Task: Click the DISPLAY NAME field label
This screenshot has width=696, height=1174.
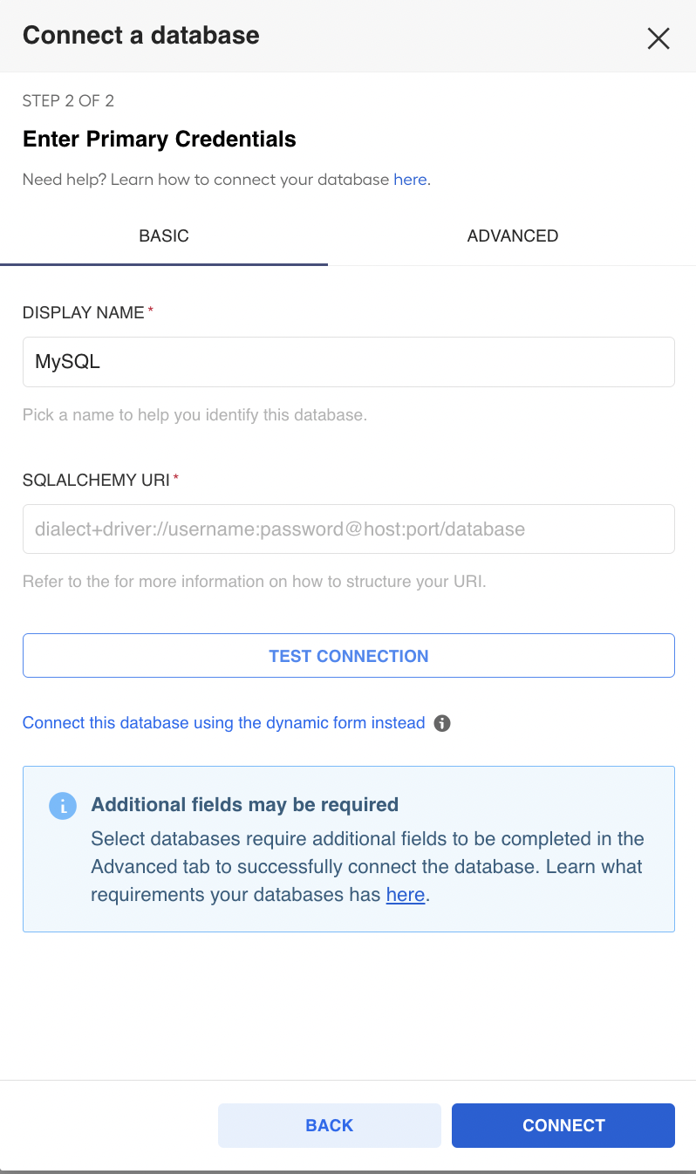Action: [84, 312]
